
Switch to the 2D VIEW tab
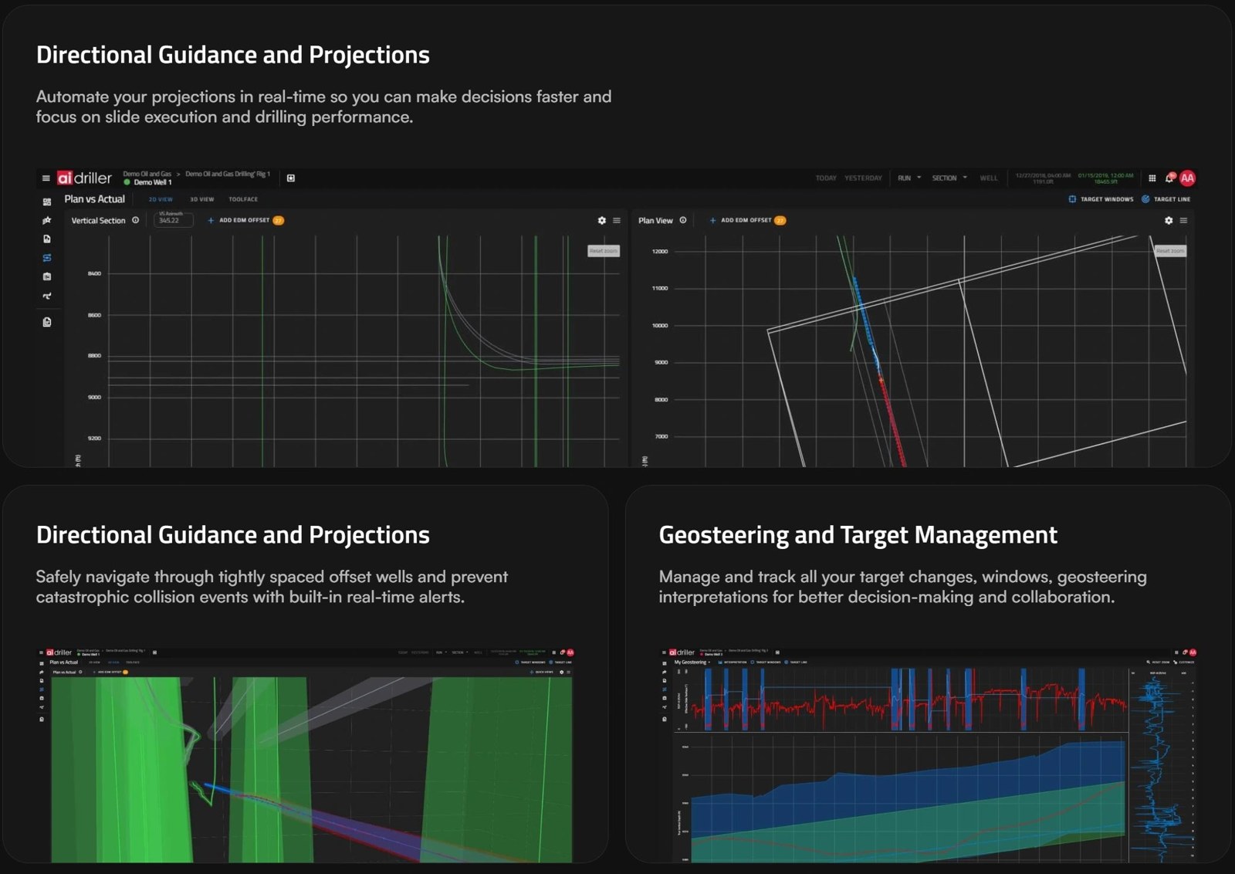pos(161,199)
